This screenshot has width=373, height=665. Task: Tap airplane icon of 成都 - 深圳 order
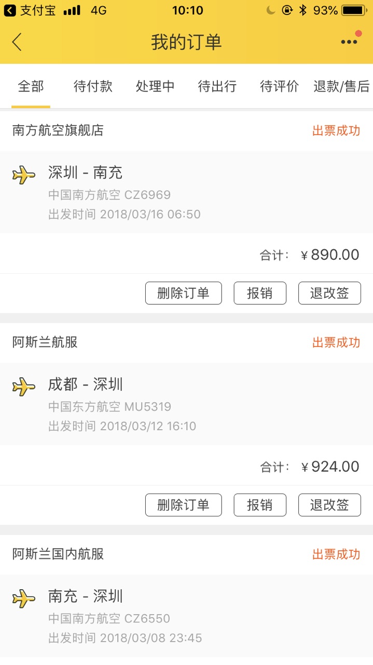pos(23,387)
